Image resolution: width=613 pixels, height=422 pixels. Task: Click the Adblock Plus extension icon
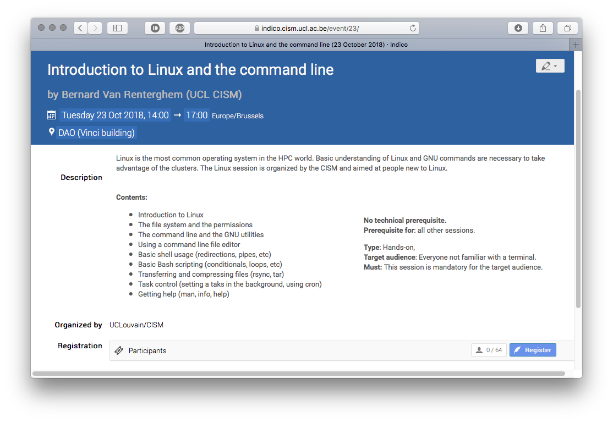(x=179, y=28)
